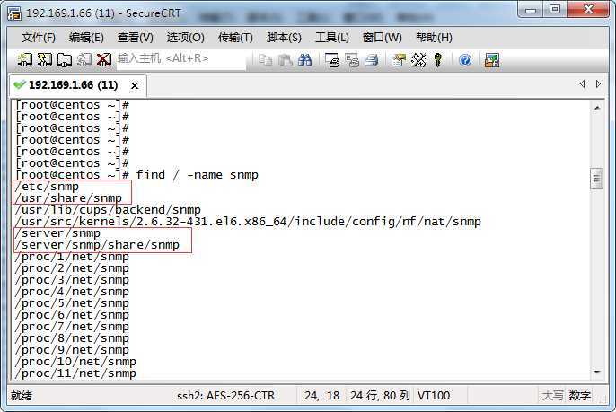
Task: Open Help via blue question icon
Action: point(465,60)
